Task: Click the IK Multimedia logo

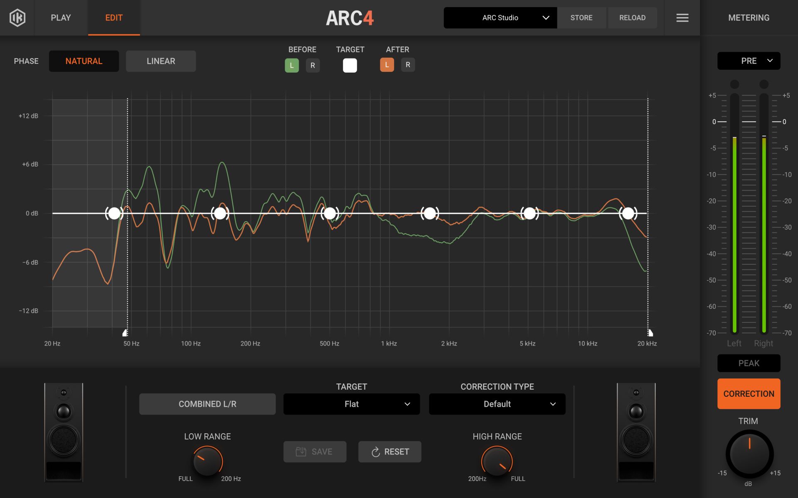Action: 17,17
